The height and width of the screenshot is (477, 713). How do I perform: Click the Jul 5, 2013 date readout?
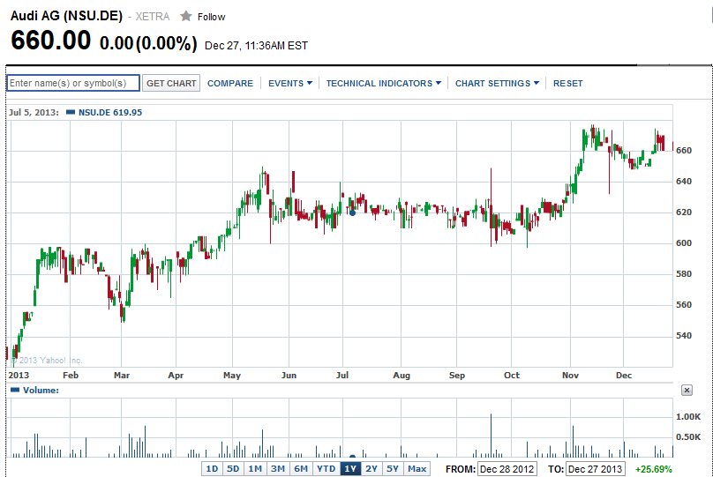click(x=34, y=112)
